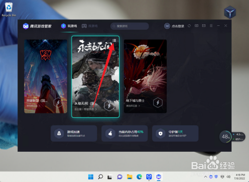
Task: Click the 守护第1天 protection button
Action: pyautogui.click(x=175, y=133)
